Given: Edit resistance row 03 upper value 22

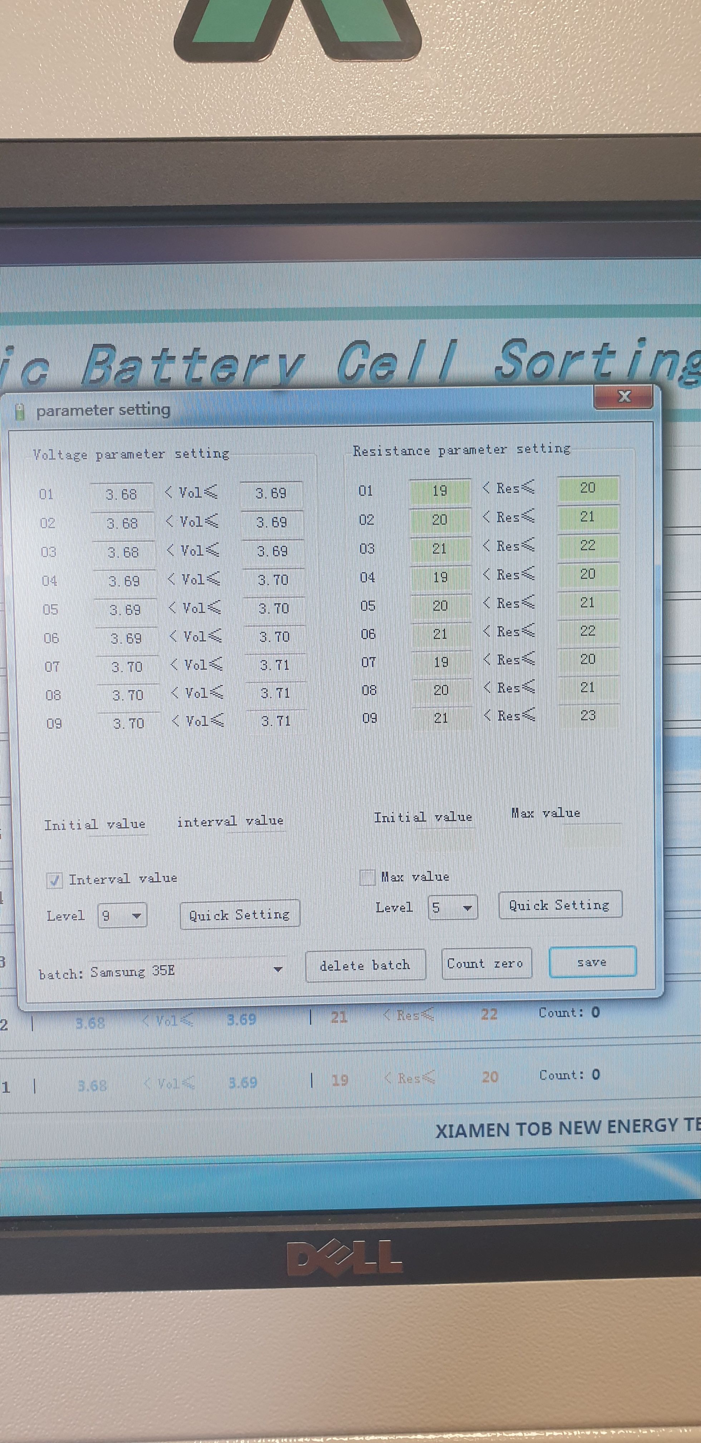Looking at the screenshot, I should pos(588,546).
